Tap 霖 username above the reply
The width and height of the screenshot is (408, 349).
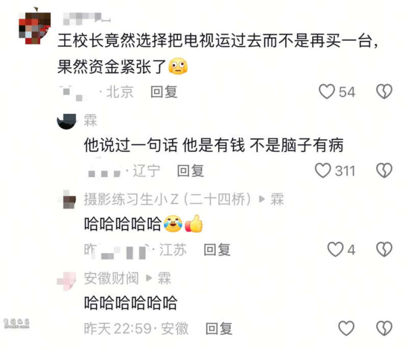coord(90,121)
